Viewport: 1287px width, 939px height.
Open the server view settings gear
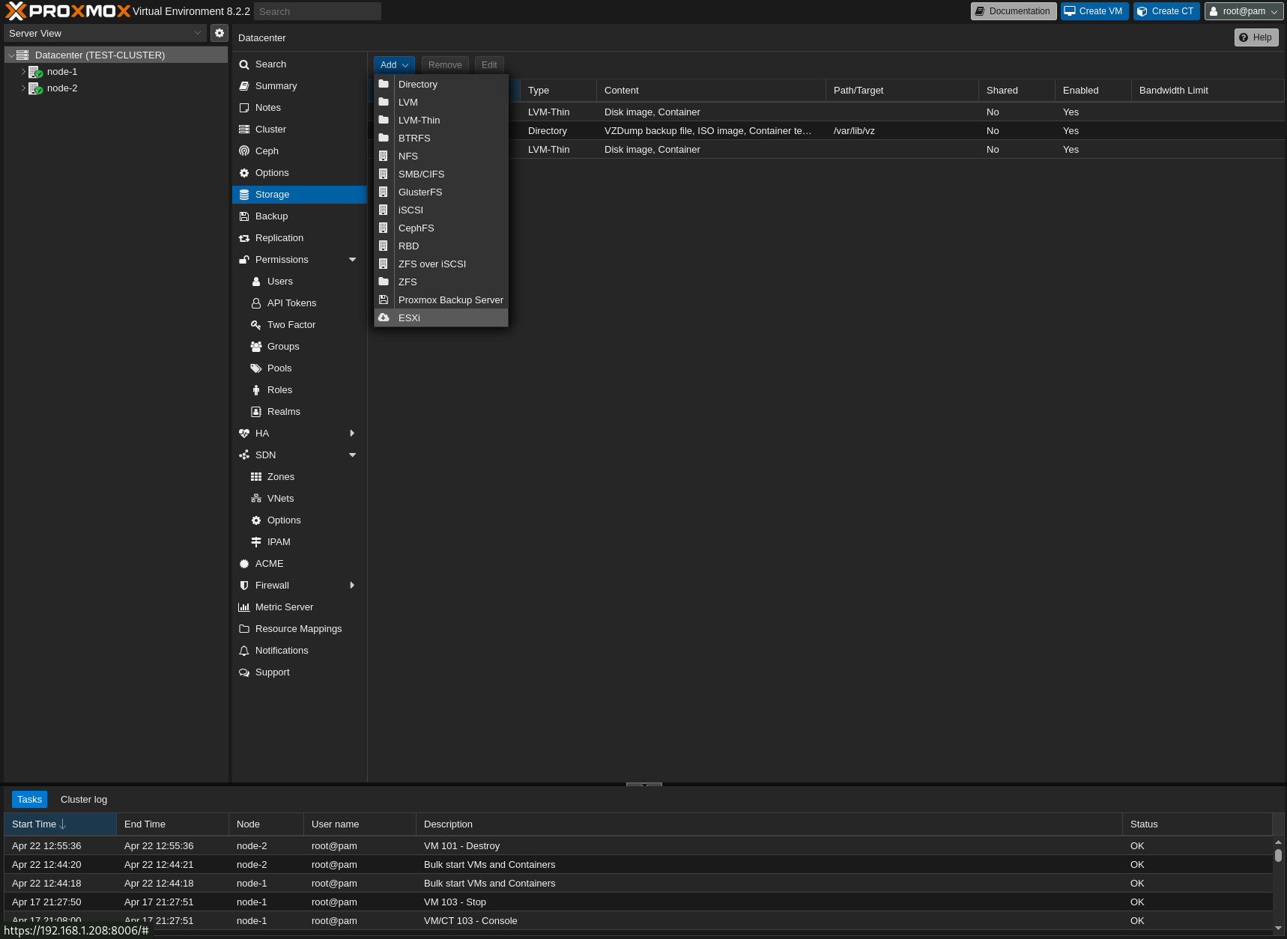(x=219, y=34)
